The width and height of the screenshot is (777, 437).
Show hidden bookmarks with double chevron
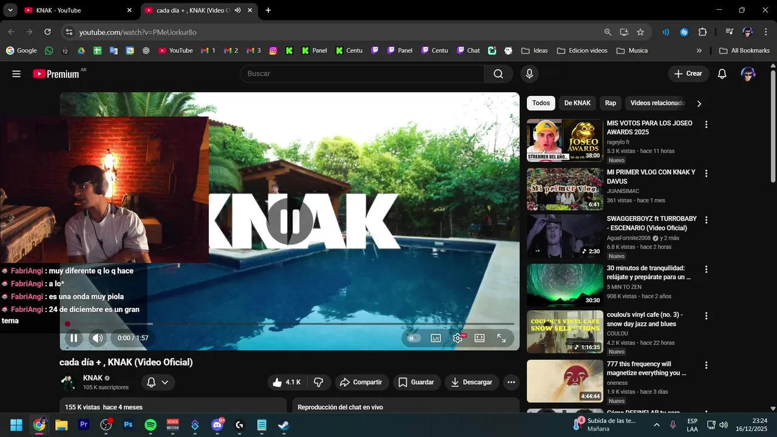coord(699,51)
